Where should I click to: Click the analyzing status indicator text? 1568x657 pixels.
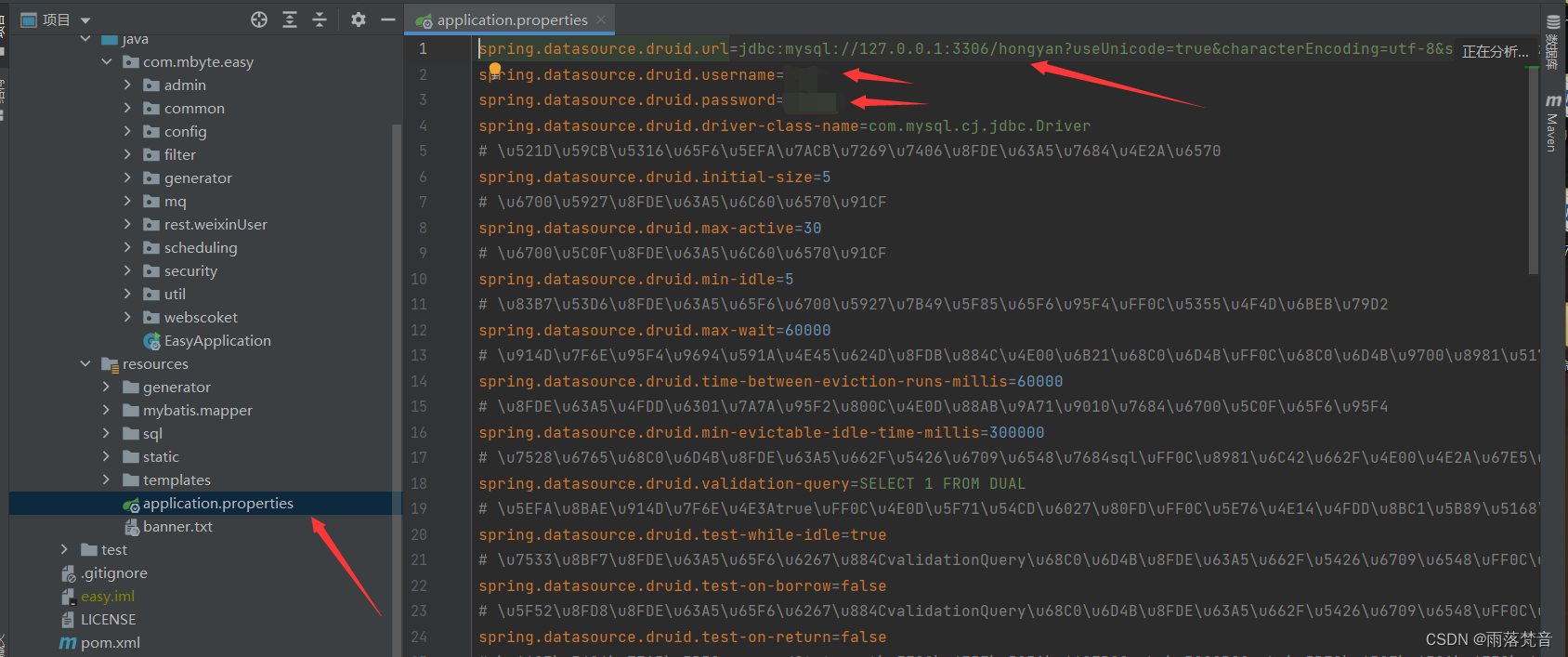(x=1495, y=51)
